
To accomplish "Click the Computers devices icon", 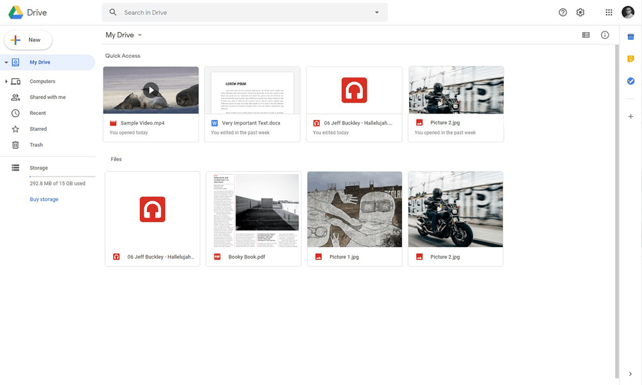I will pyautogui.click(x=15, y=81).
